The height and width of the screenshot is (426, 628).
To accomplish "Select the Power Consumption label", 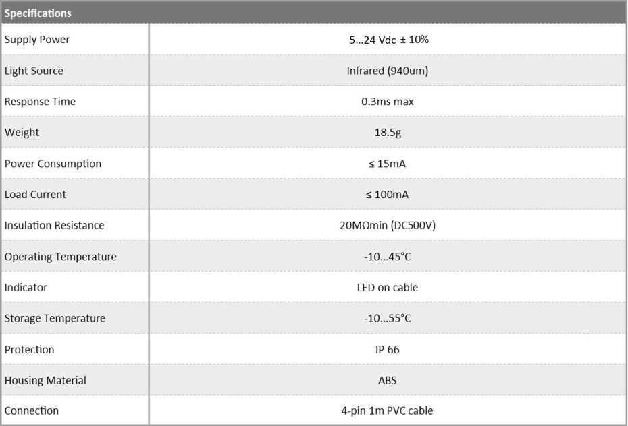I will [x=53, y=164].
